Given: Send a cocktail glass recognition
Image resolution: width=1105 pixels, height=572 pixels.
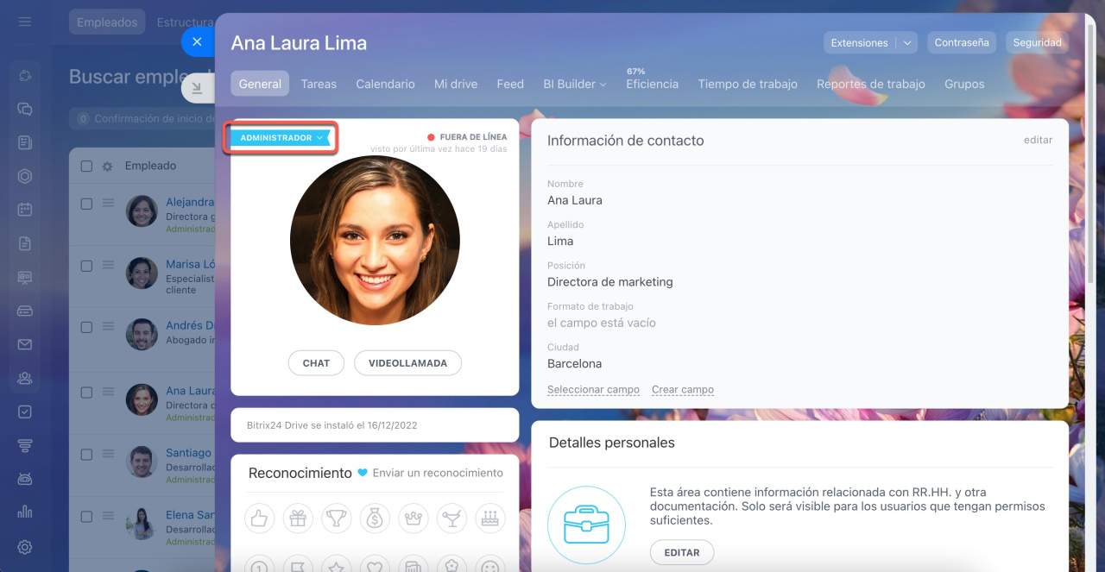Looking at the screenshot, I should pyautogui.click(x=451, y=519).
